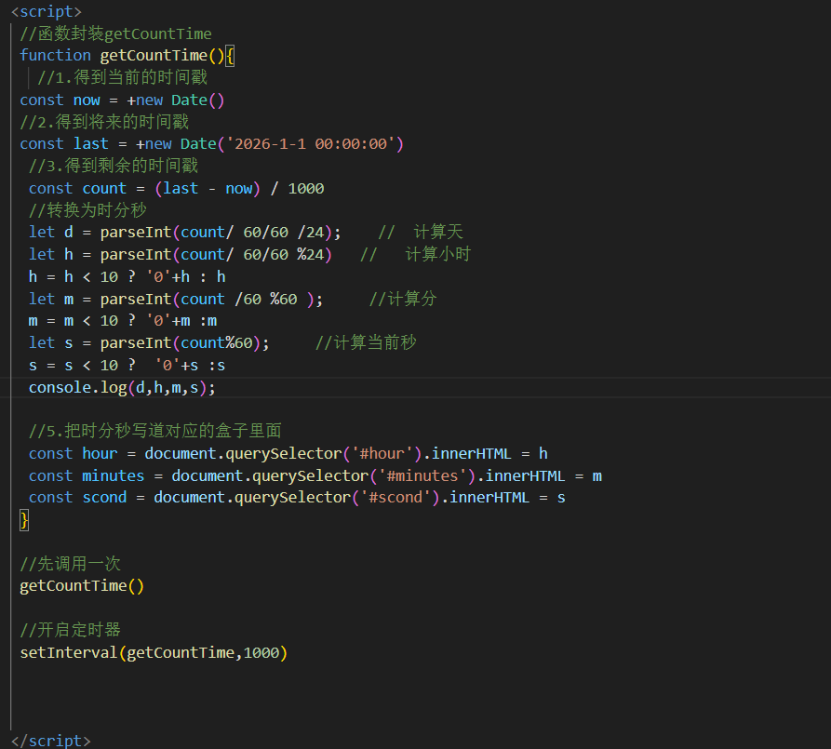The image size is (831, 749).
Task: Click the comment '//5.把时分秒写道对应的盒子里面'
Action: click(x=155, y=431)
